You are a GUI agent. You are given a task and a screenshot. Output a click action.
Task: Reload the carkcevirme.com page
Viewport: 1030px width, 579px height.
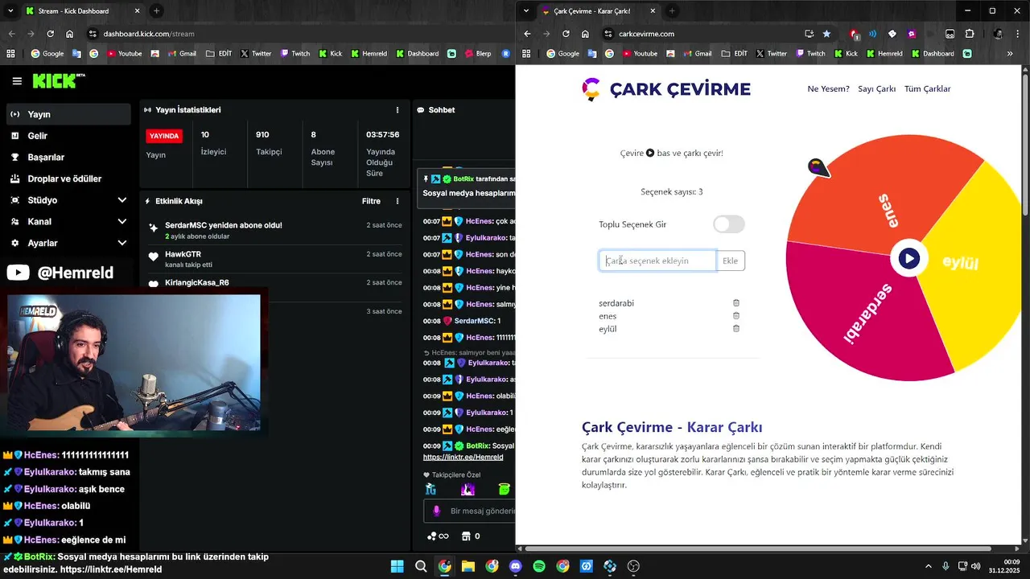point(566,34)
